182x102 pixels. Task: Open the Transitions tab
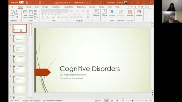pyautogui.click(x=56, y=7)
